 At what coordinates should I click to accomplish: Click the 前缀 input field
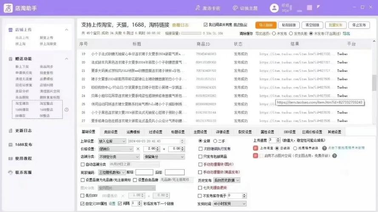click(x=144, y=172)
